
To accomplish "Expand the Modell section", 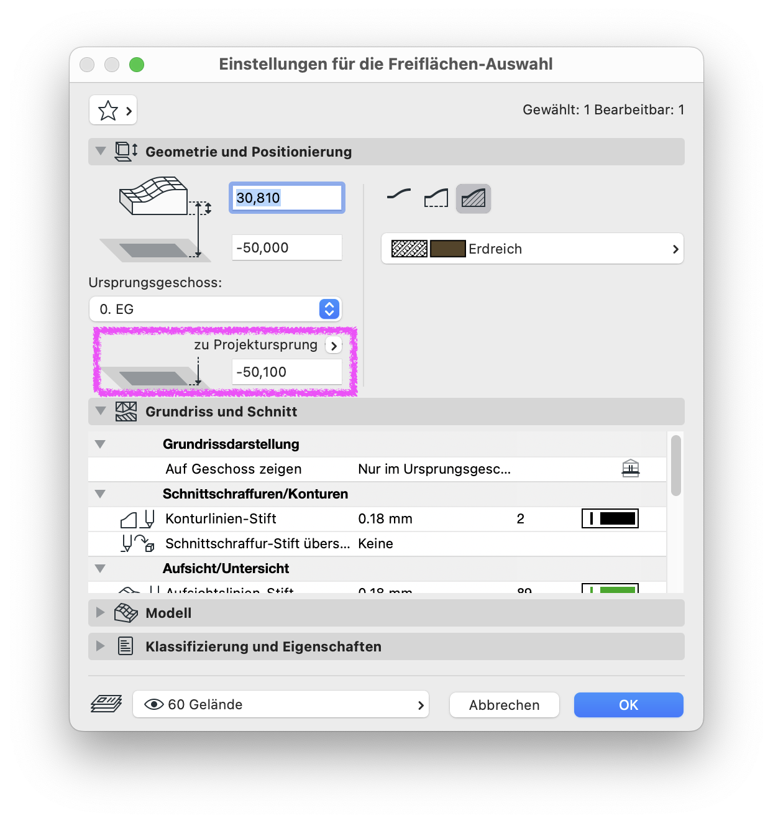I will (100, 612).
